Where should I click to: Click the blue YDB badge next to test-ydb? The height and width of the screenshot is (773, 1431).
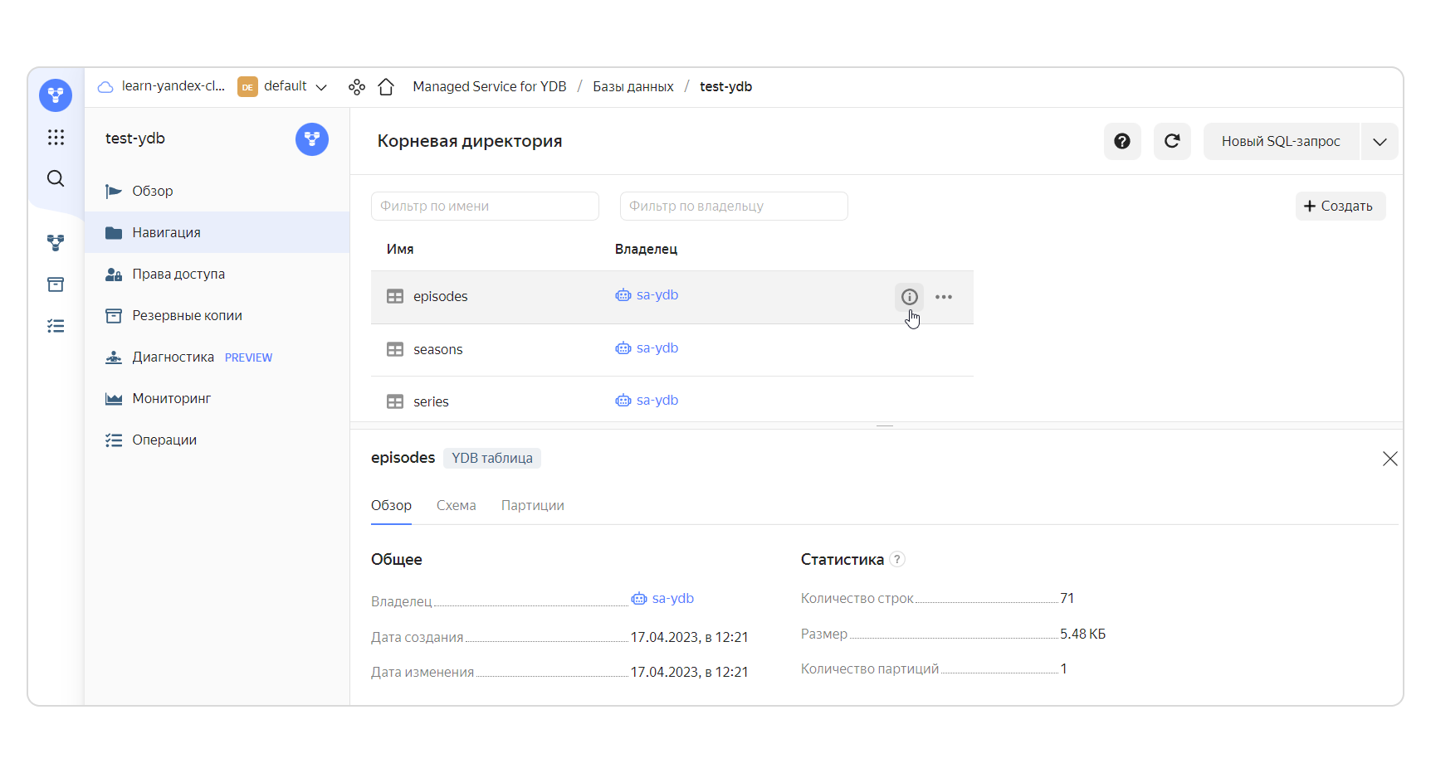coord(312,139)
